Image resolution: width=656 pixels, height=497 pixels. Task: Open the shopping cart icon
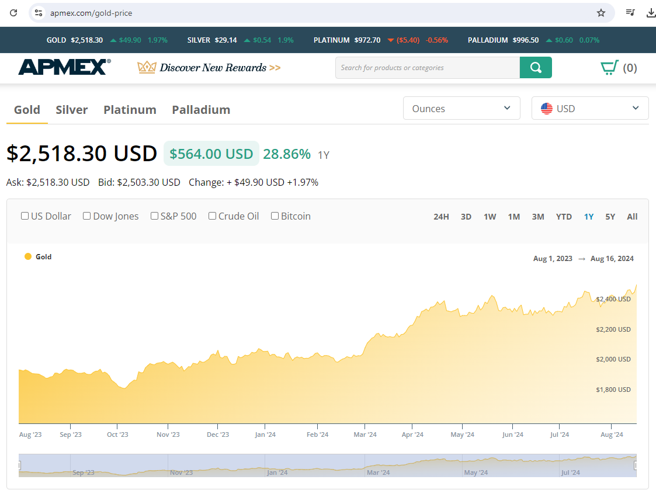pos(609,67)
